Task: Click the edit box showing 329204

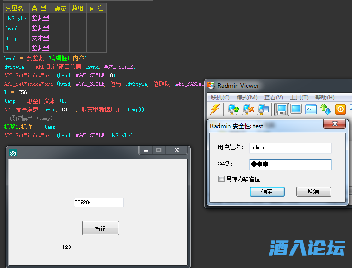Action: (x=98, y=202)
